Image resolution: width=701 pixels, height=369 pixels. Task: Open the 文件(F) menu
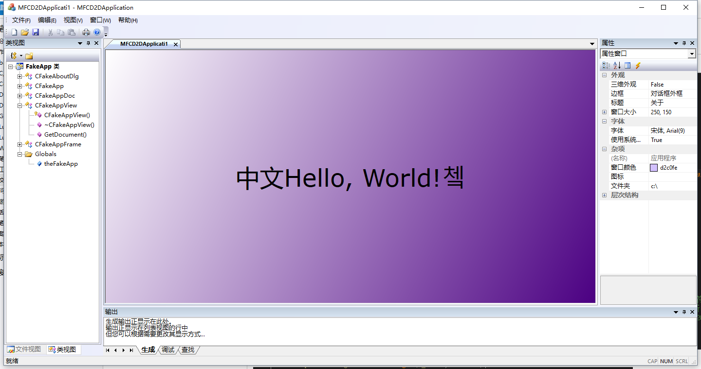coord(21,20)
